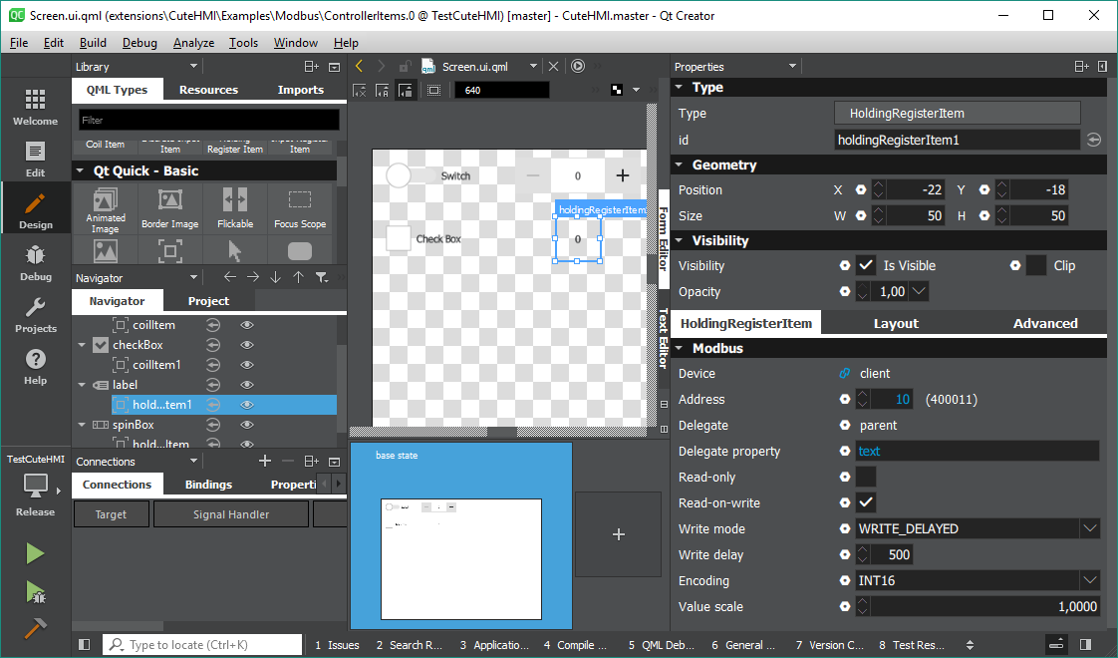Enable the Read-only checkbox
This screenshot has height=658, width=1118.
(866, 478)
